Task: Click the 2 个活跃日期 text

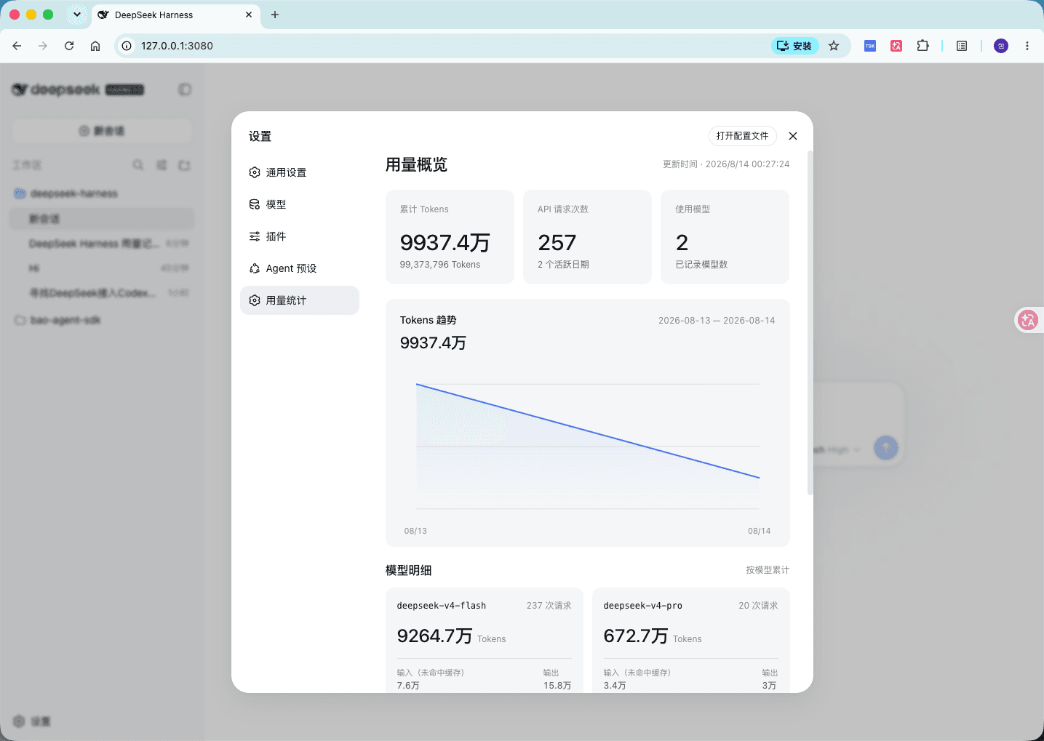Action: click(x=563, y=265)
